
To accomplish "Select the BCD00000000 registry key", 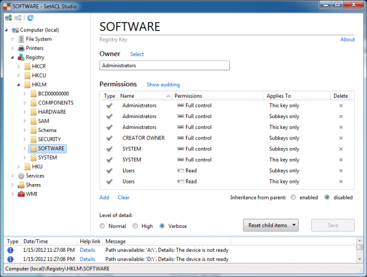I will [53, 94].
